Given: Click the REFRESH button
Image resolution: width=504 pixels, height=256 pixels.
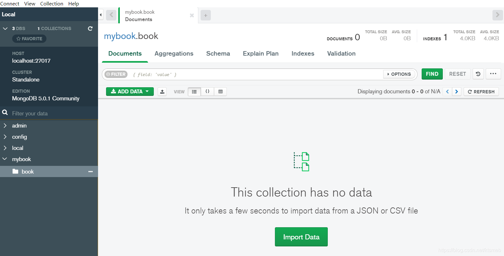Looking at the screenshot, I should click(481, 92).
